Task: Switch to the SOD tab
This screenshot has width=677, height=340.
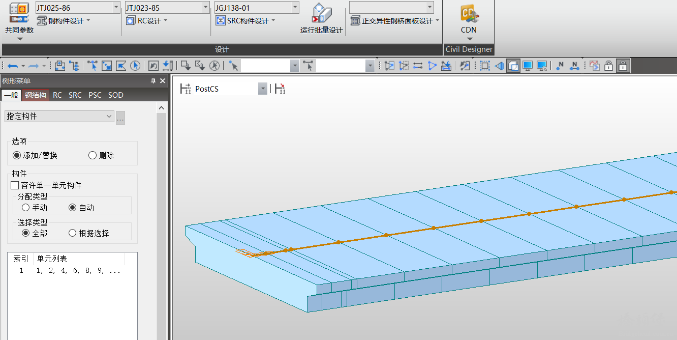Action: (x=116, y=95)
